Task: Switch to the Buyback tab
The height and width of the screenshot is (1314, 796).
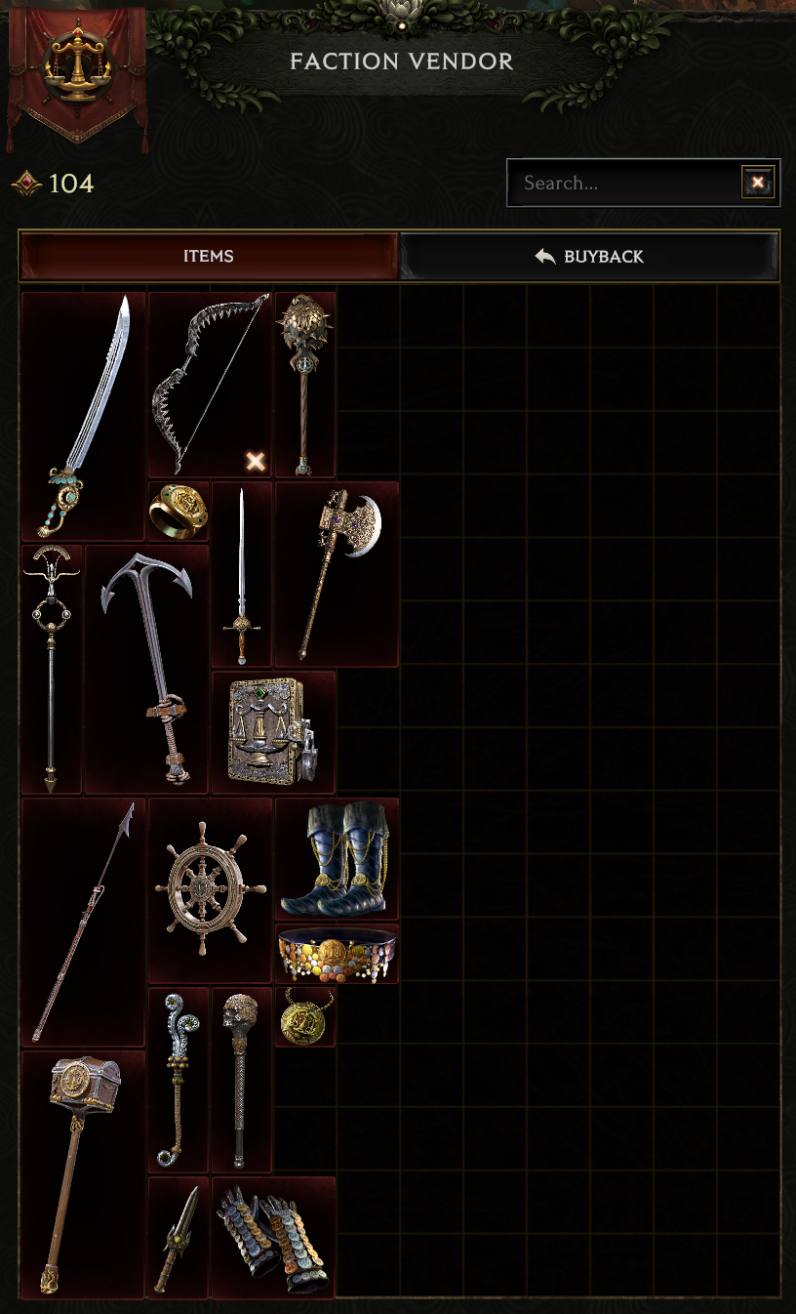Action: tap(590, 257)
